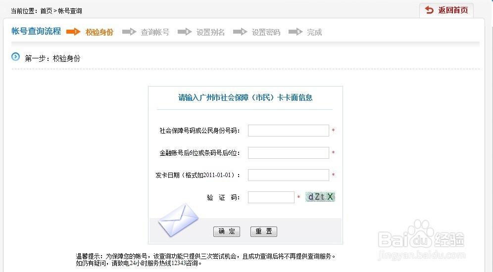Click the 发卡日期 label
Screen dimensions: 493x272
[198, 175]
